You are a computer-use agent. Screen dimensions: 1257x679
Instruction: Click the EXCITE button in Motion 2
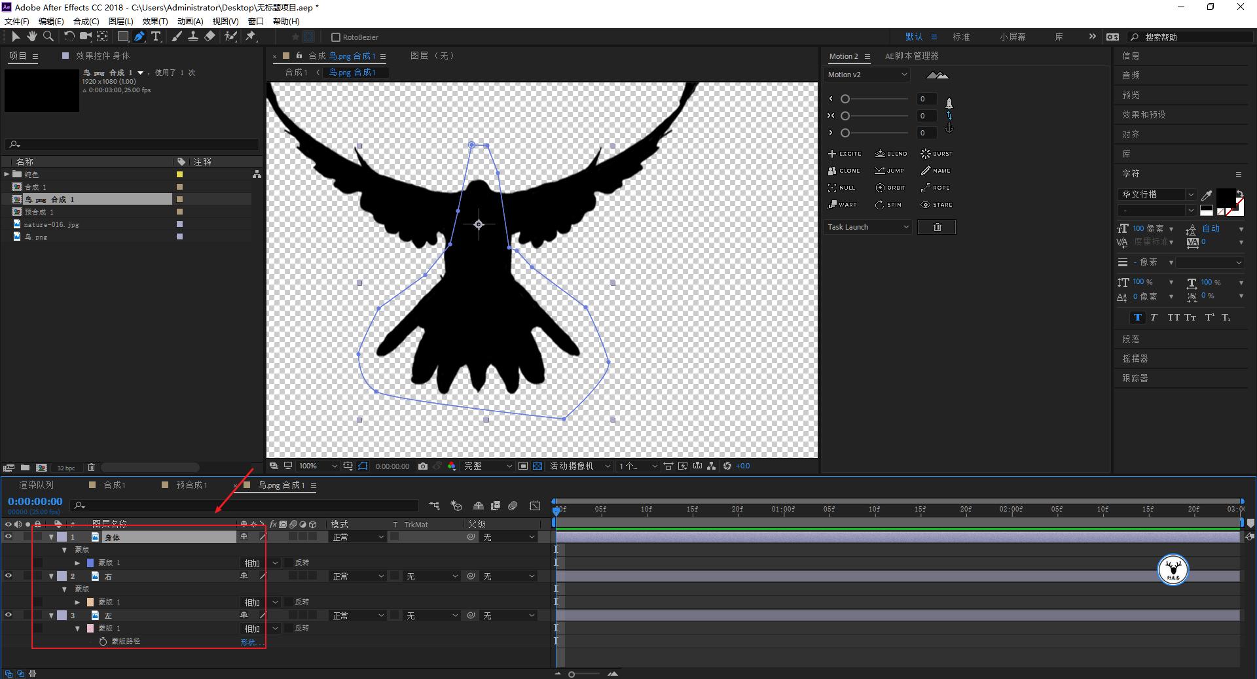click(845, 154)
